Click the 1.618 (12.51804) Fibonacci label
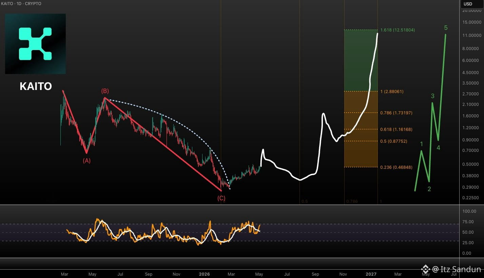The width and height of the screenshot is (484, 278). [398, 30]
